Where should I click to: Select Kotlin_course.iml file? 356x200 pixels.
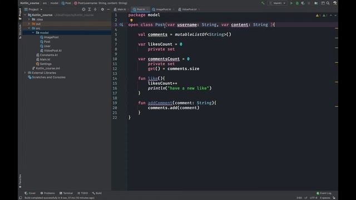tap(46, 68)
